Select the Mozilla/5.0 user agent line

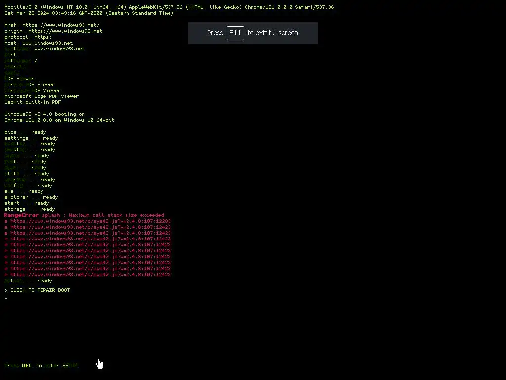click(169, 7)
